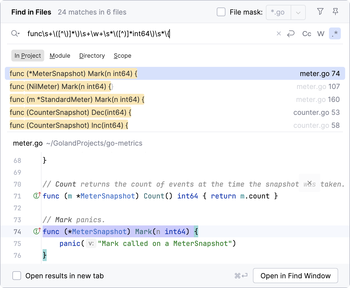This screenshot has width=350, height=288.
Task: Dismiss the preview tooltip close icon
Action: pyautogui.click(x=309, y=183)
